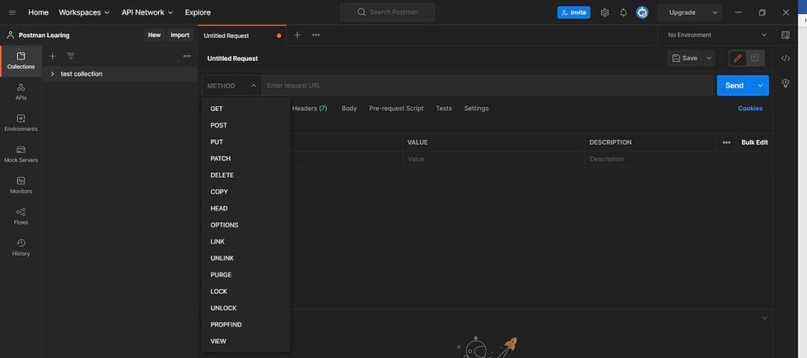Viewport: 807px width, 358px height.
Task: Click the Enter request URL field
Action: click(487, 86)
